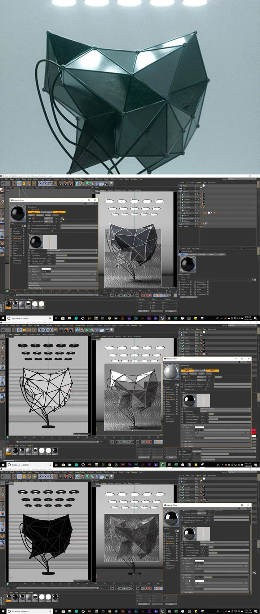Open the Default Specular Add dropdown in the top Material Editor
The height and width of the screenshot is (614, 260).
[x=48, y=222]
